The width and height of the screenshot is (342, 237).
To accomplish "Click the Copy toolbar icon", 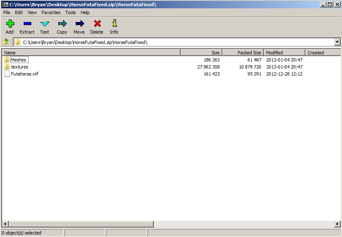I will coord(62,24).
